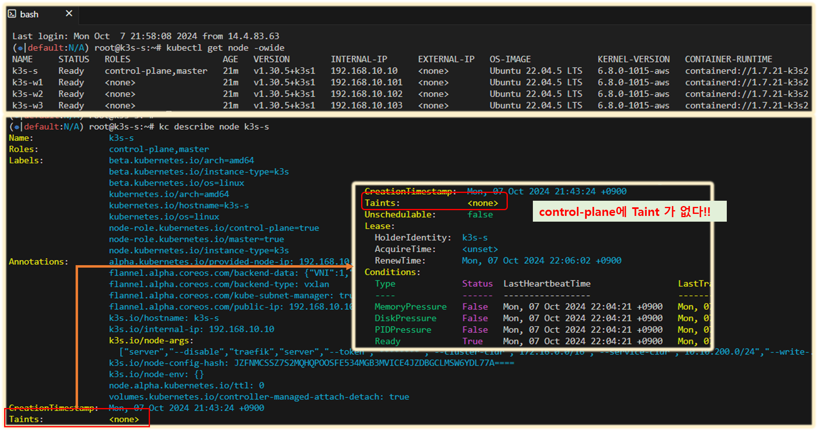Click 'control-plane,master' role in node table
818x431 pixels.
pyautogui.click(x=156, y=71)
